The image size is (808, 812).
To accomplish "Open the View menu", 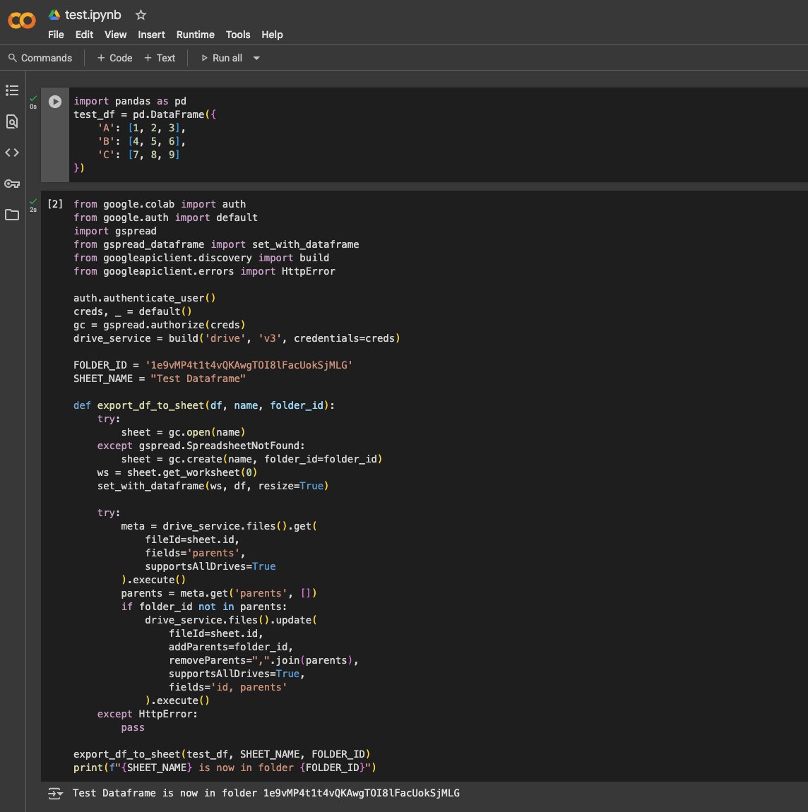I will (116, 35).
